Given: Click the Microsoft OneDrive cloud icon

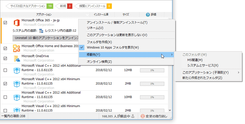Looking at the screenshot, I should (17, 59).
